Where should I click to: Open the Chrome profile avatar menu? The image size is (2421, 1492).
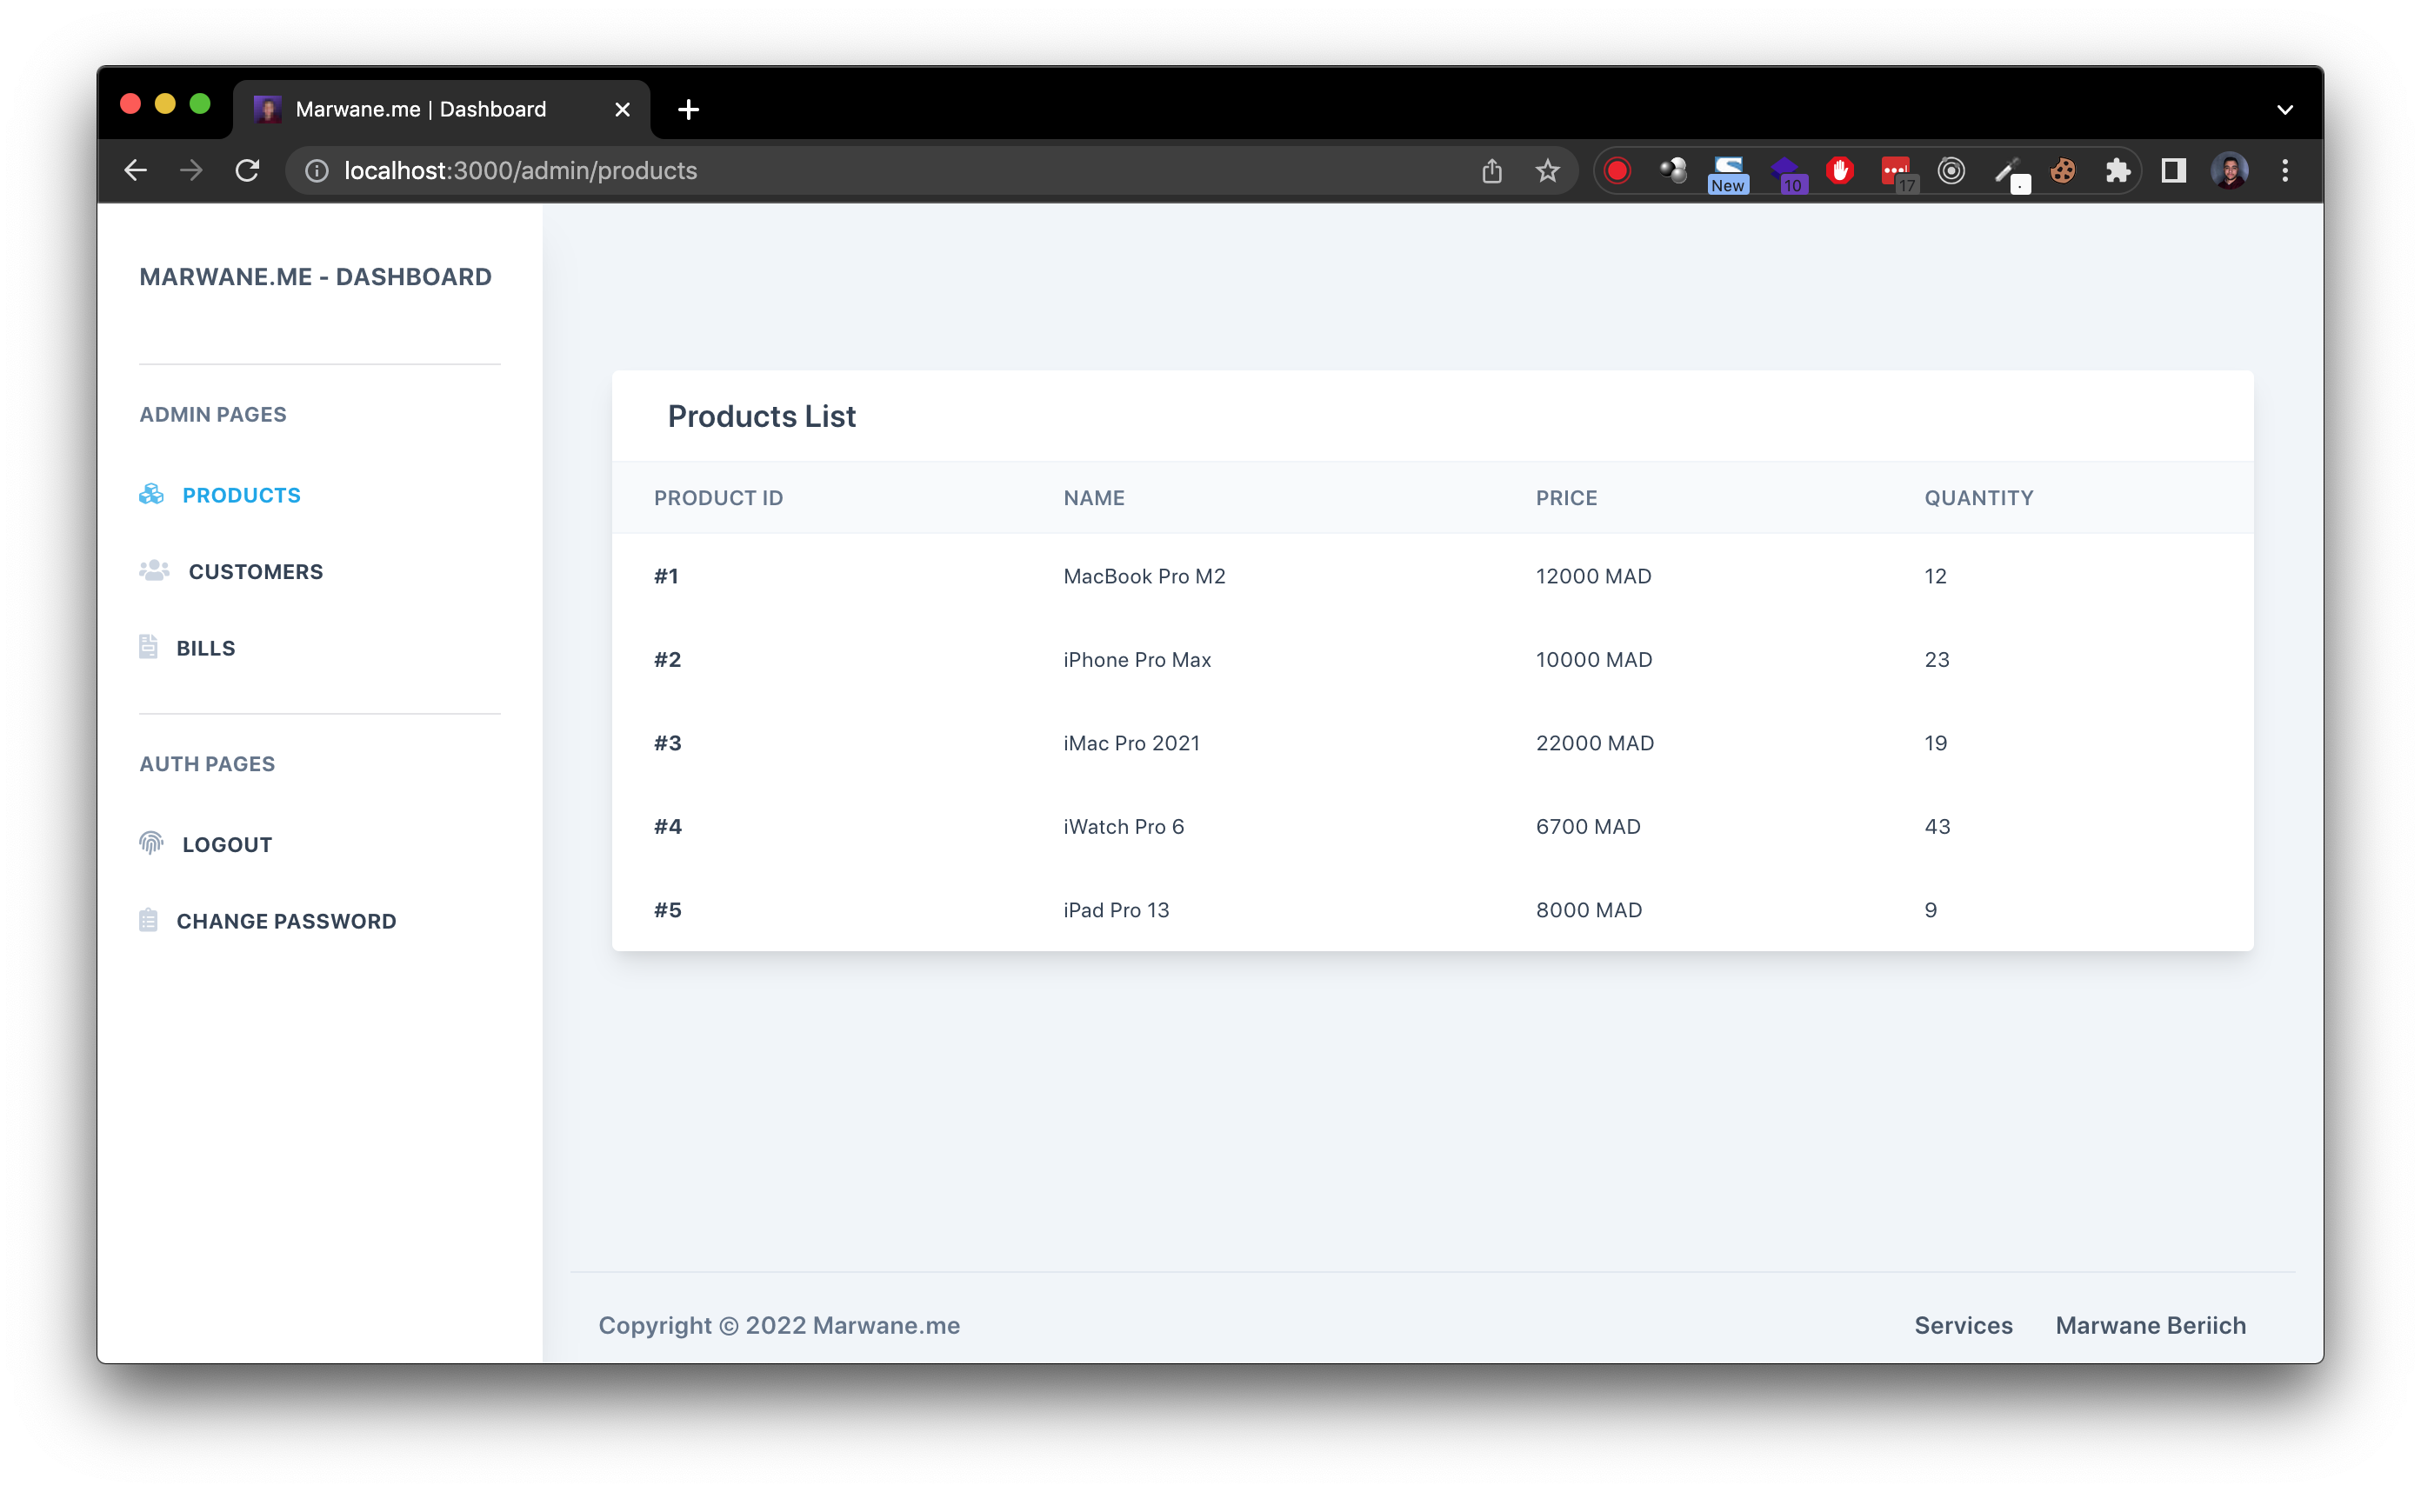pyautogui.click(x=2229, y=170)
